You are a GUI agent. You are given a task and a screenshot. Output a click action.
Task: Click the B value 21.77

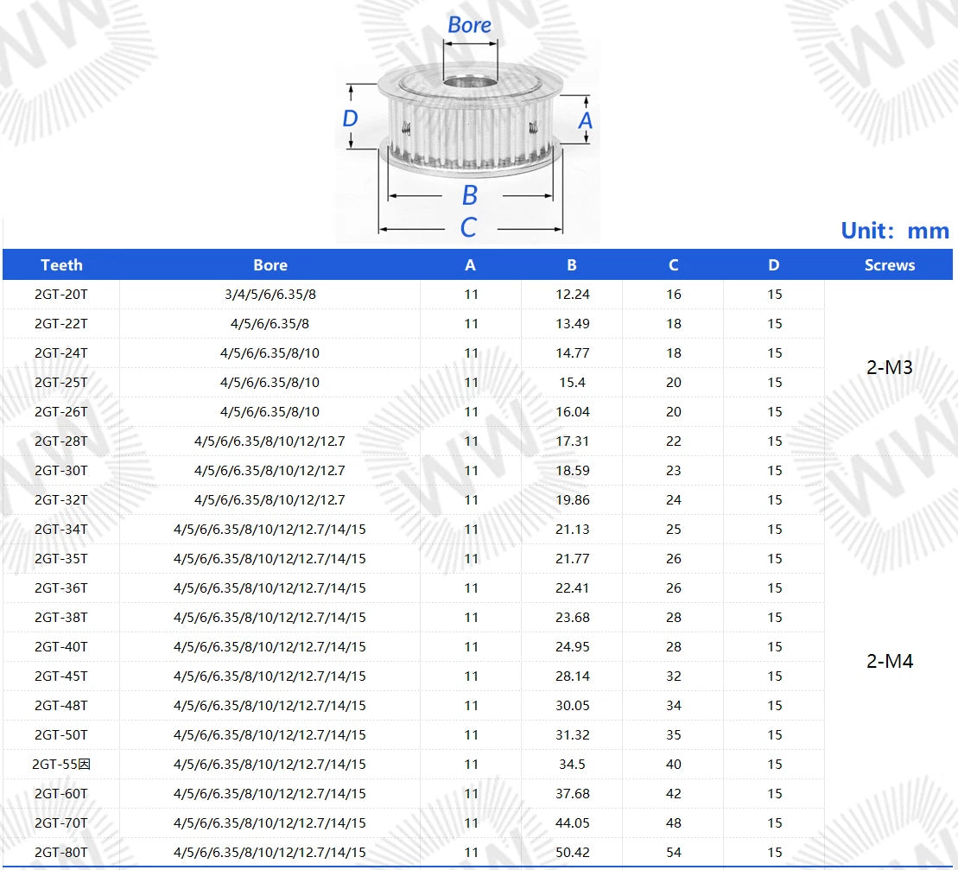573,558
